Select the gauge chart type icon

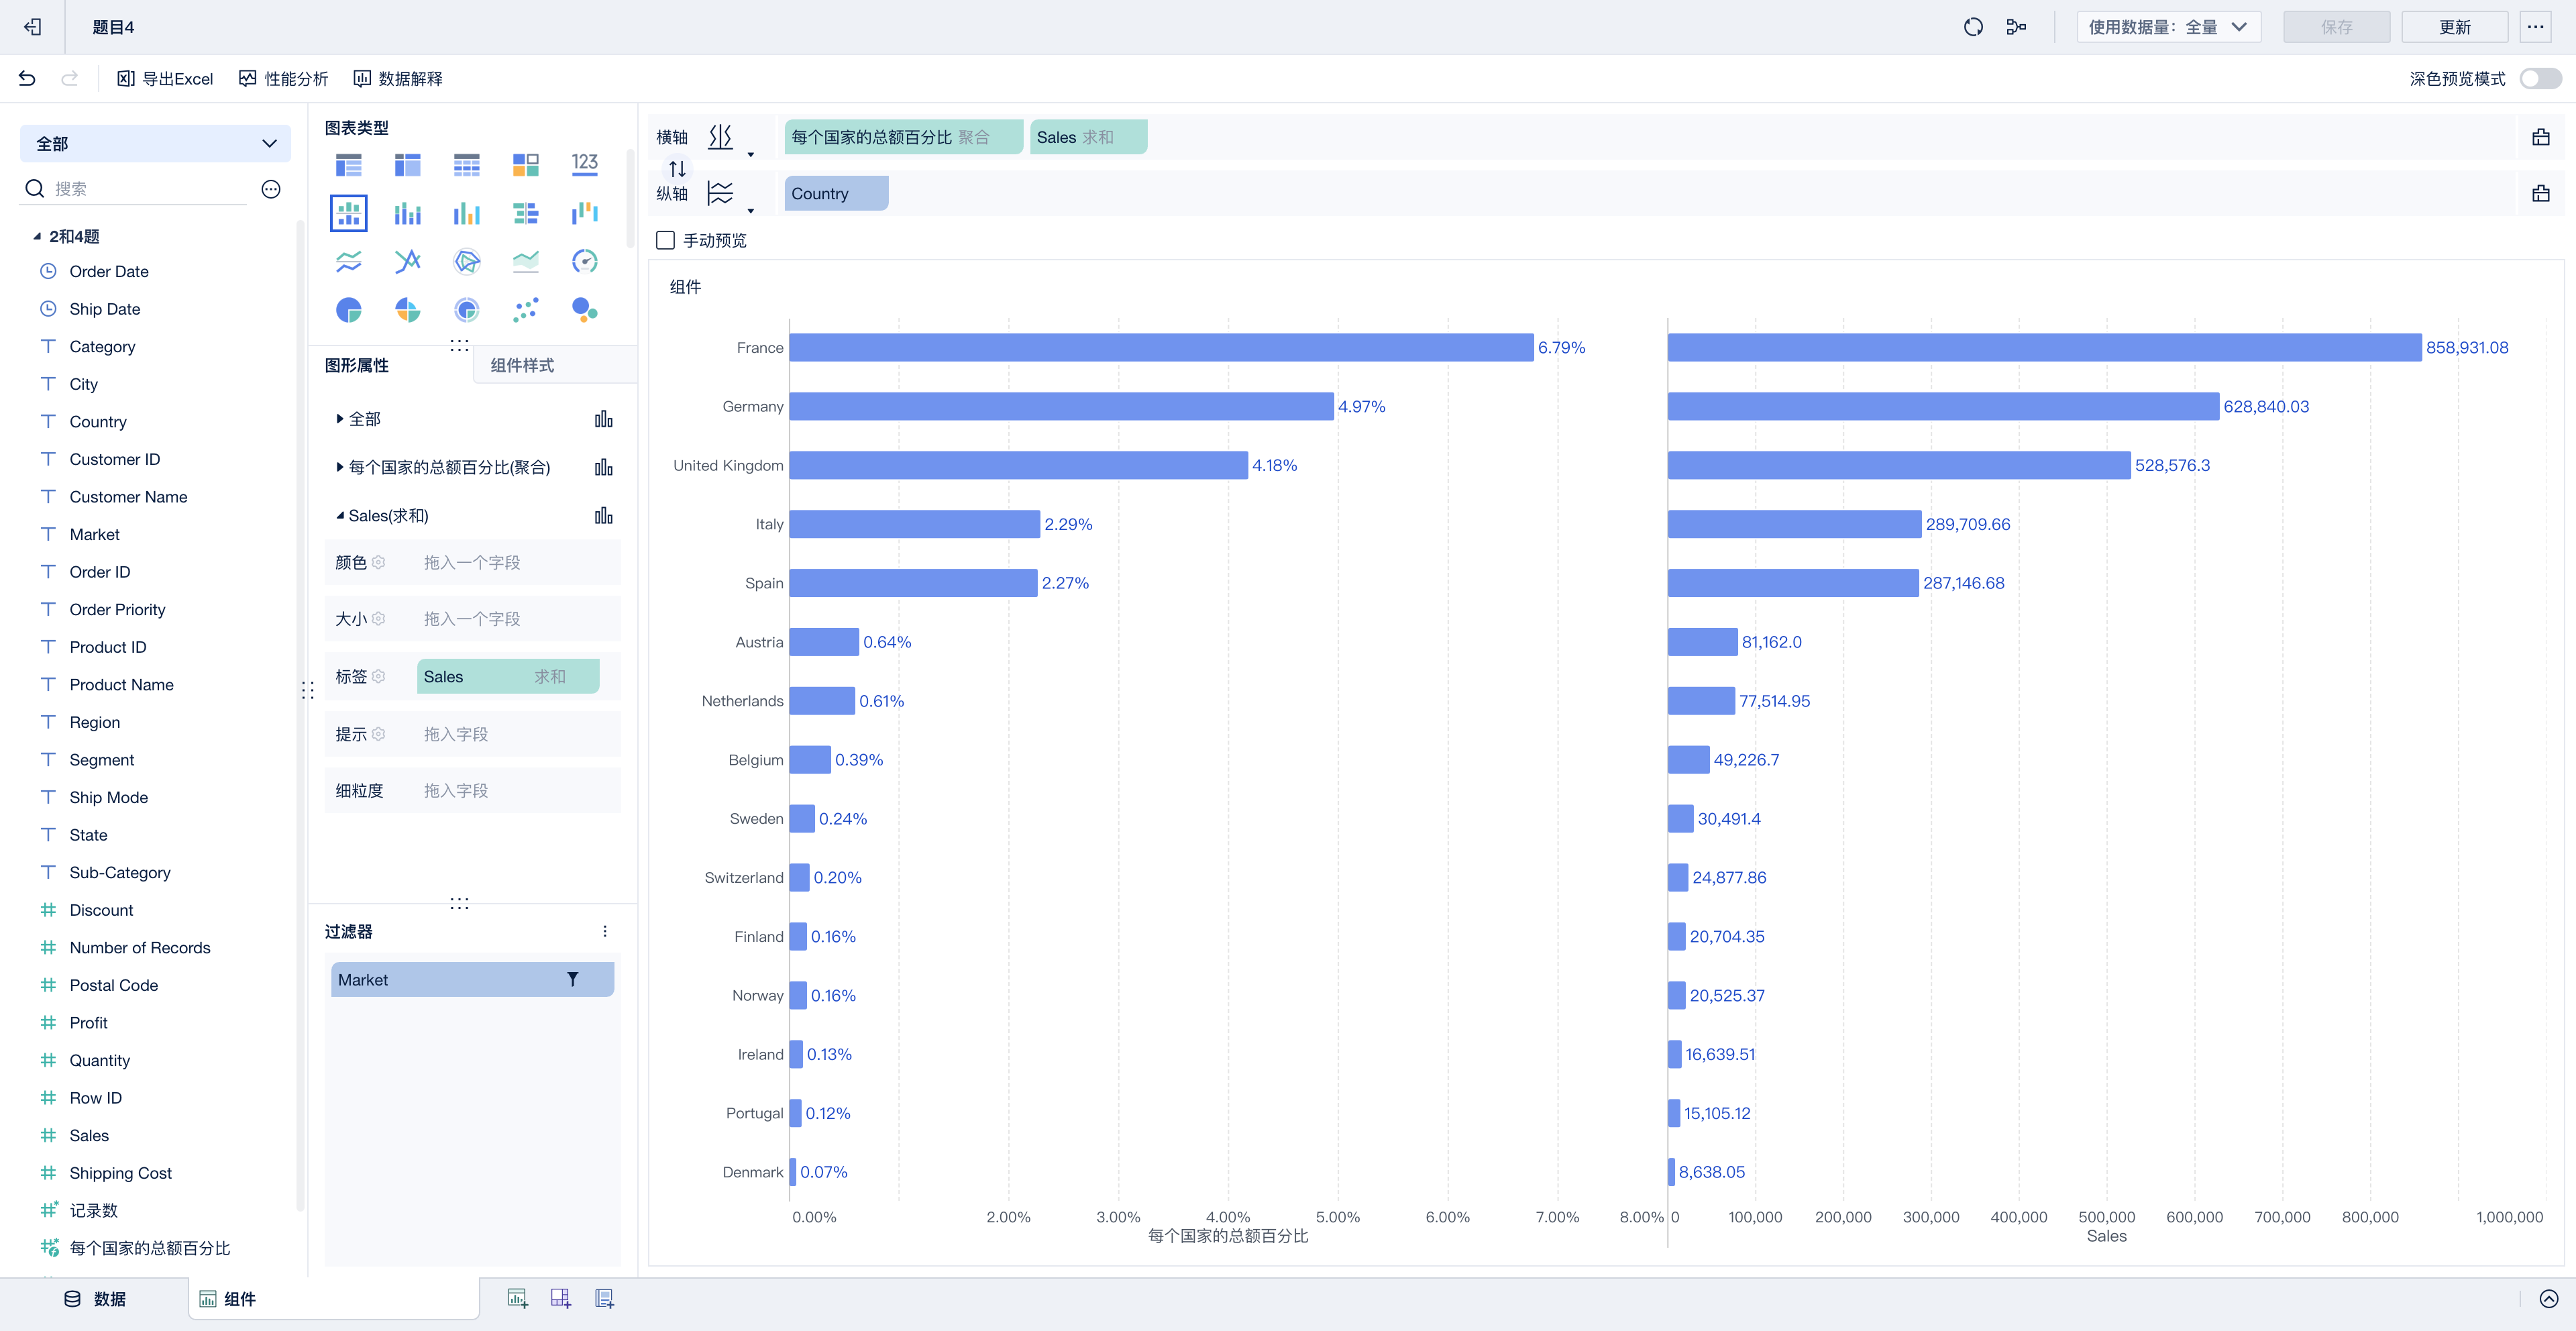pos(584,262)
